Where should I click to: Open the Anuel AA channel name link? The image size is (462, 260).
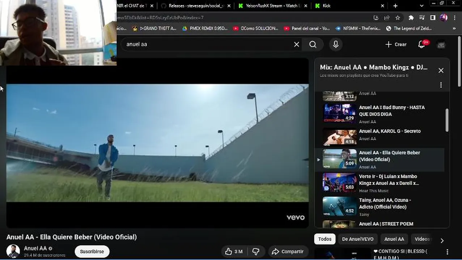[x=35, y=248]
